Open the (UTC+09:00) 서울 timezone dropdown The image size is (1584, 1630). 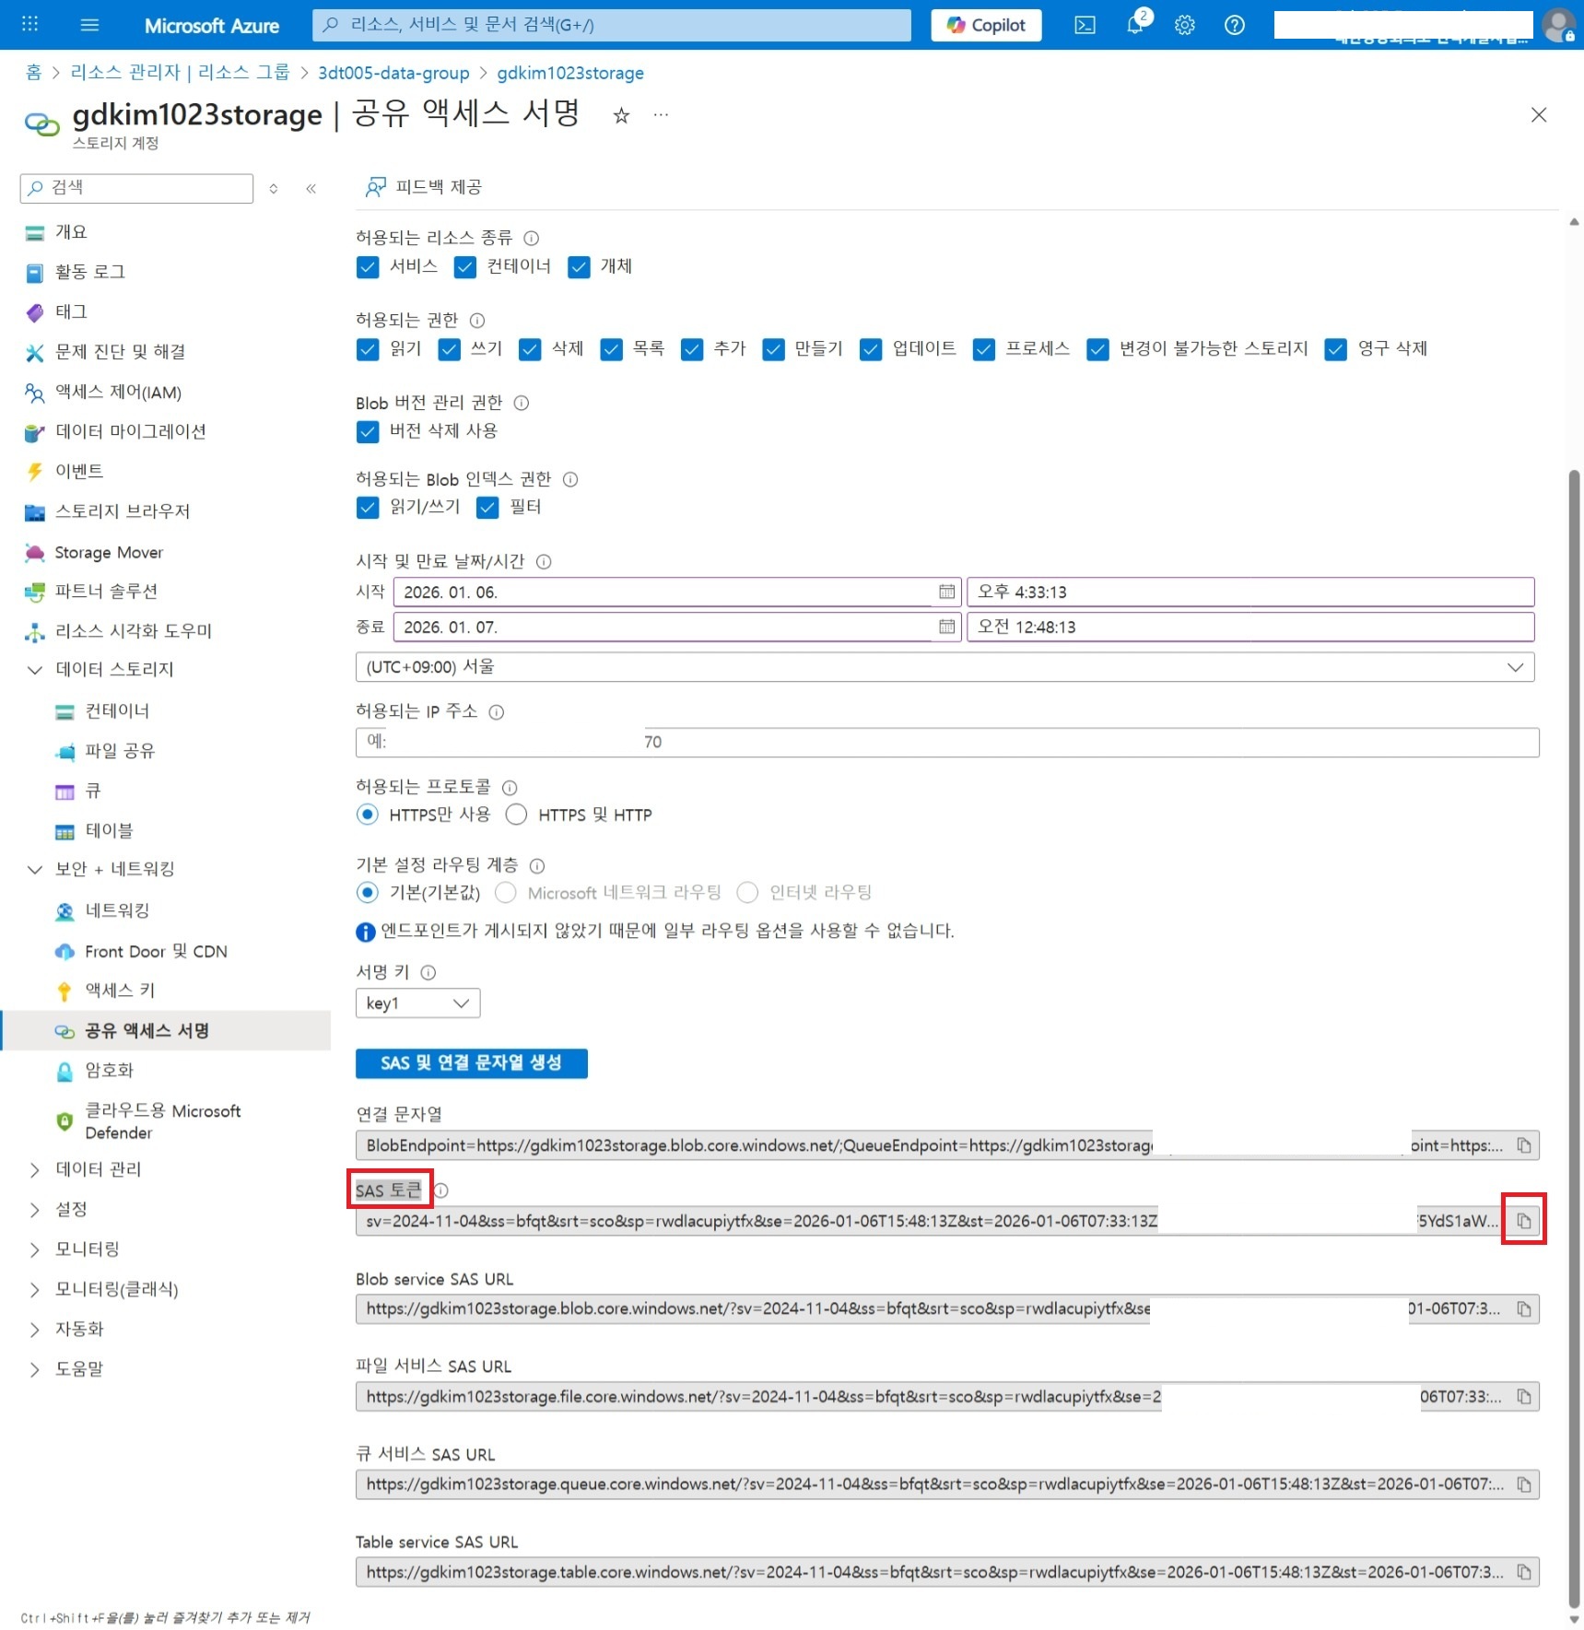tap(945, 667)
